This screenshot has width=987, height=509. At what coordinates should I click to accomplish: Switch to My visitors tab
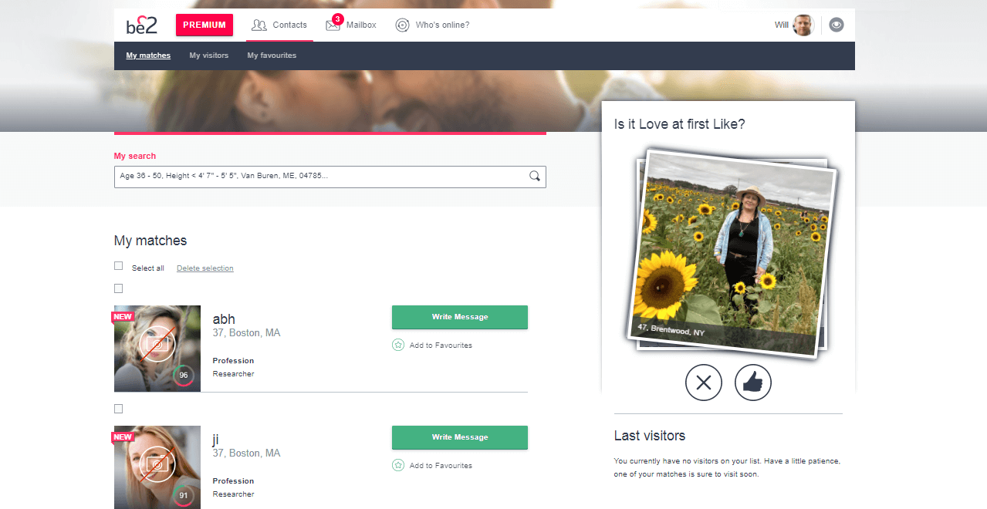pos(209,56)
